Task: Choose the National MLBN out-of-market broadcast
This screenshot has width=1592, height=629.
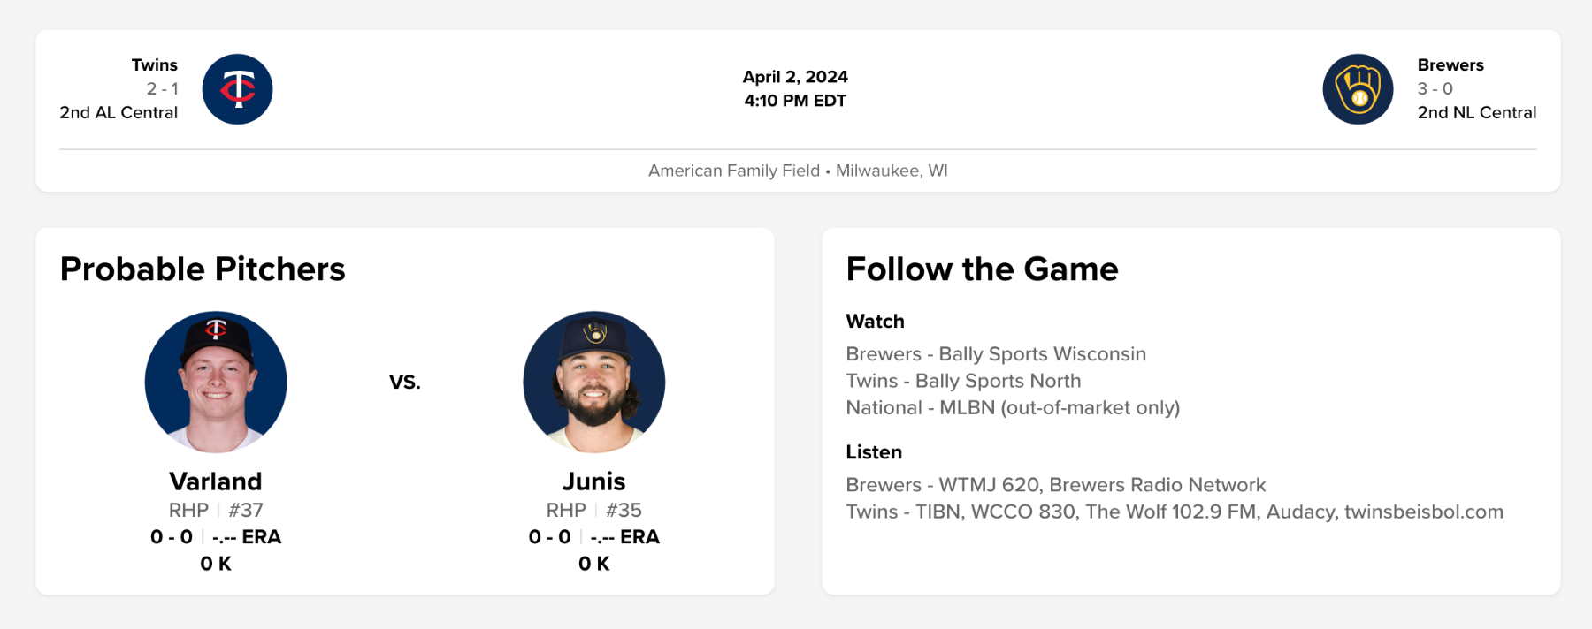Action: (1013, 407)
